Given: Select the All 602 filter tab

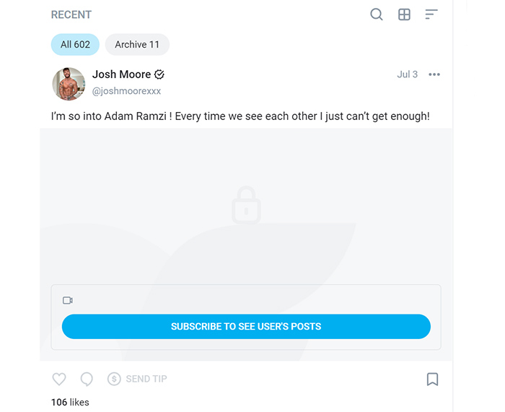Looking at the screenshot, I should pos(75,45).
